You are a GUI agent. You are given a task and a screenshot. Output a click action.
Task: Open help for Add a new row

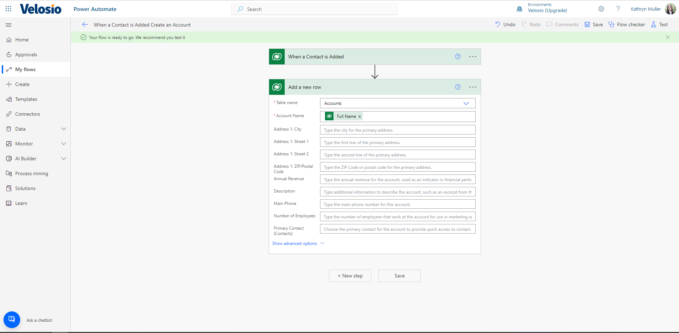click(458, 87)
